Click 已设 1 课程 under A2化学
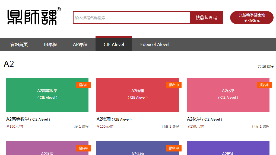Viewport: 276px width, 155px height. (x=261, y=127)
